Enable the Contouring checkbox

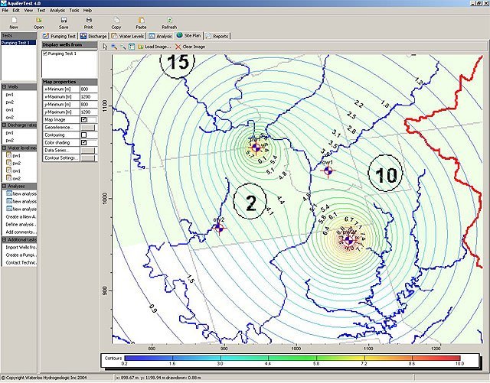[83, 135]
